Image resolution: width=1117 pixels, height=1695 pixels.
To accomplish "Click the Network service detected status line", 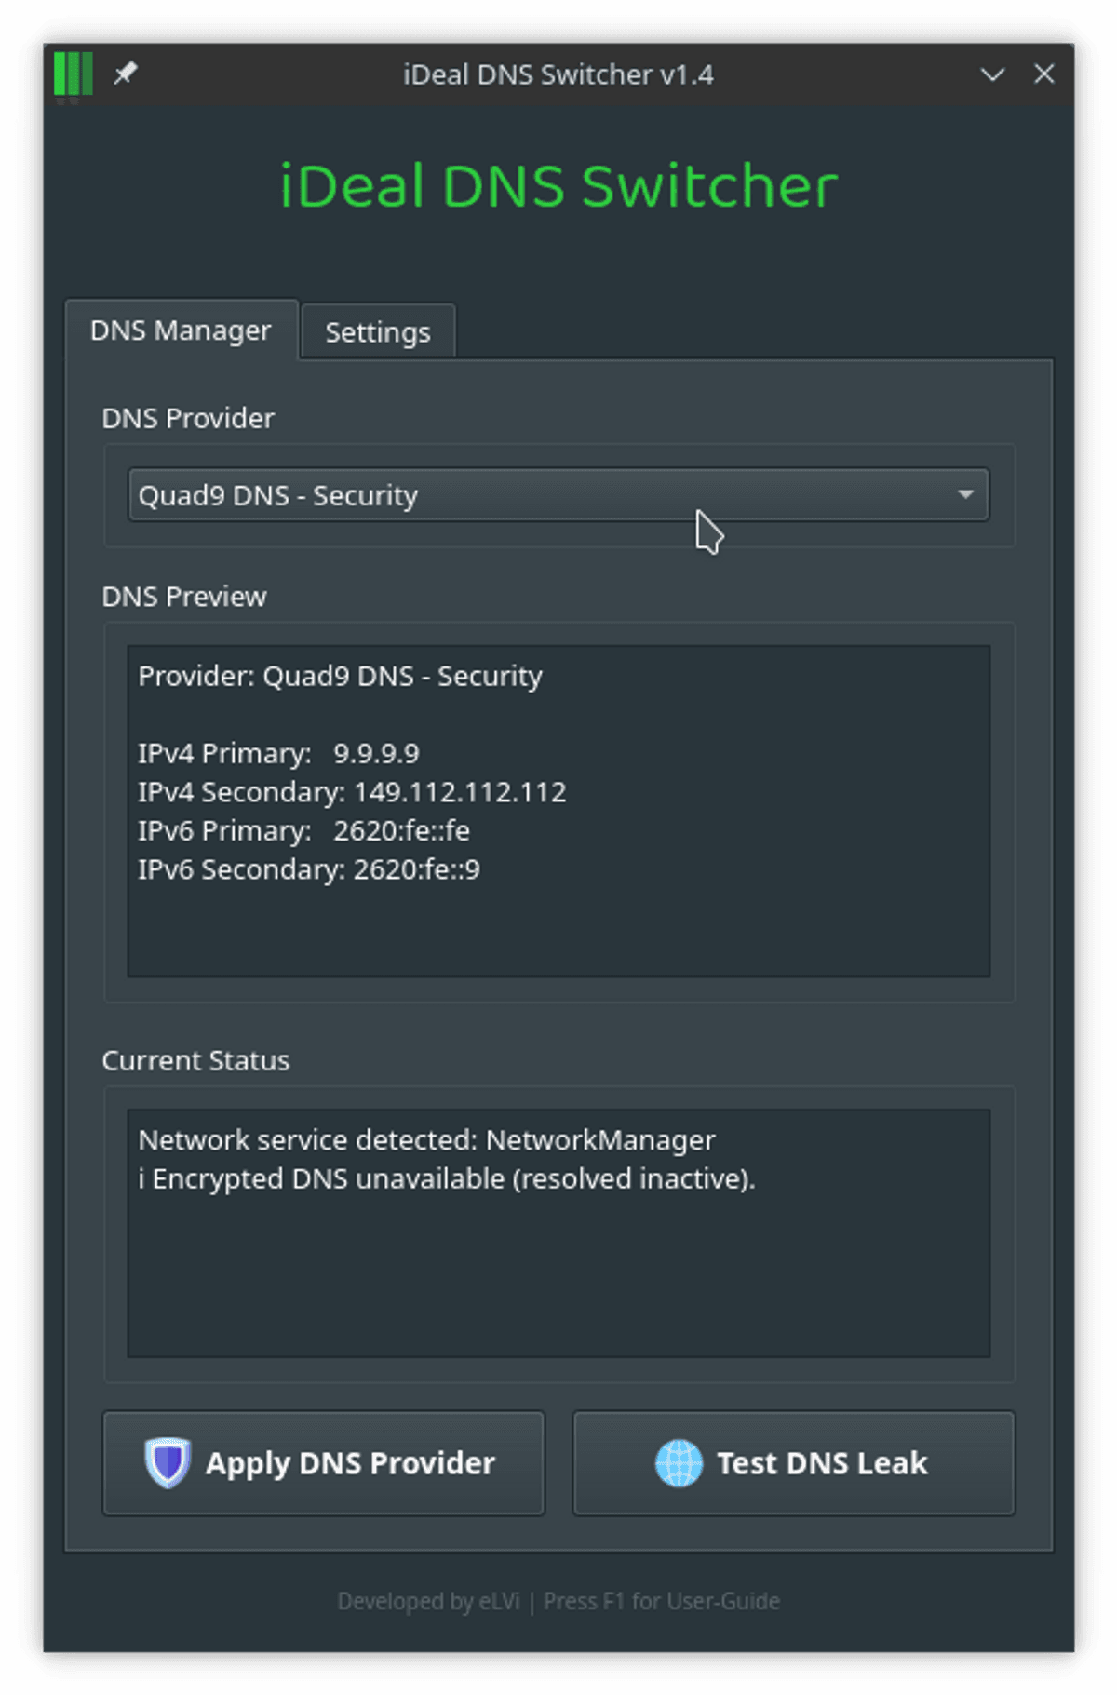I will coord(426,1140).
